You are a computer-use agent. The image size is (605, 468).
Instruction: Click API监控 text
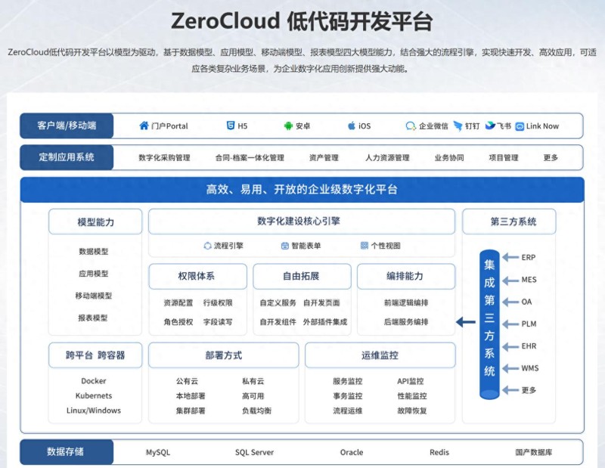click(x=411, y=381)
